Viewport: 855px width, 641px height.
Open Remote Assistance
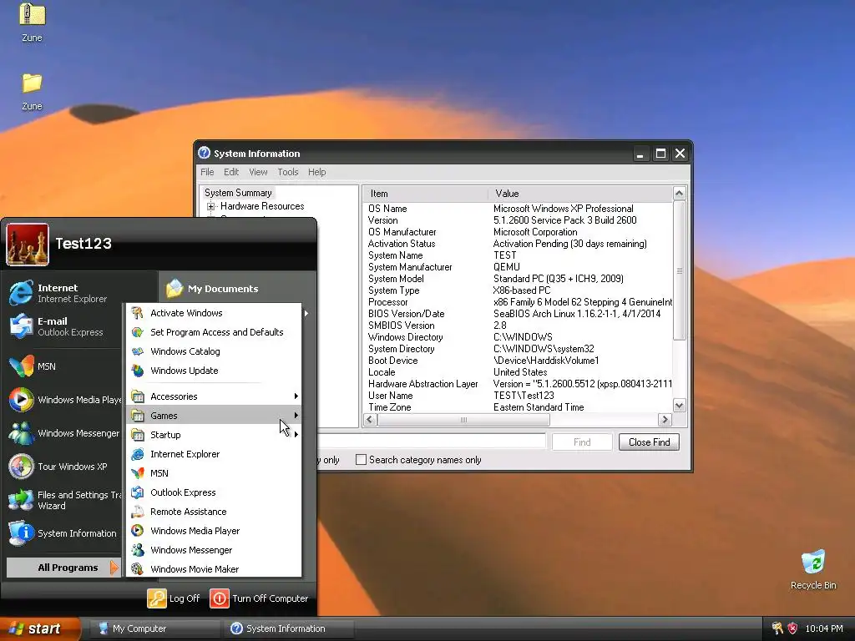click(214, 512)
